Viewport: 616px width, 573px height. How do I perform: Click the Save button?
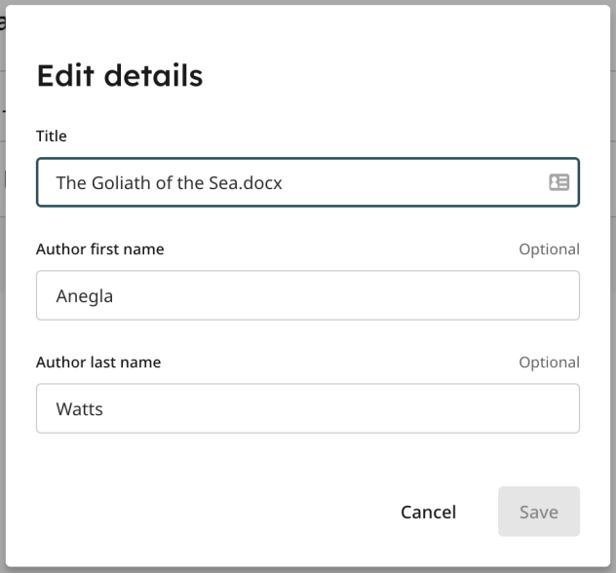[539, 512]
